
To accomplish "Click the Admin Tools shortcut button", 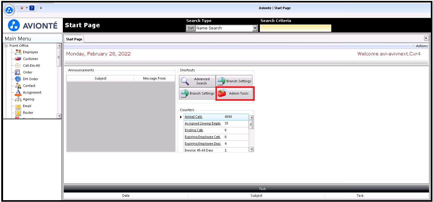I will pyautogui.click(x=235, y=93).
